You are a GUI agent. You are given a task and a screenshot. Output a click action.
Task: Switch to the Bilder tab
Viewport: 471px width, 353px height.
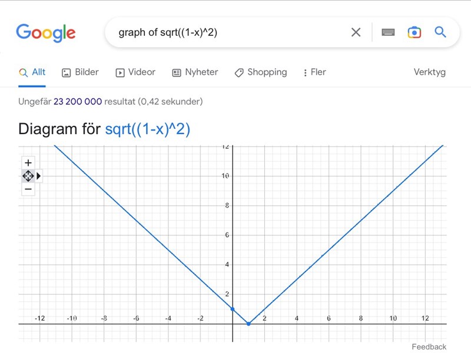pyautogui.click(x=80, y=72)
